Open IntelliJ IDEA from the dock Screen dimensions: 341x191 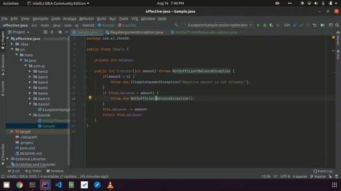[x=45, y=185]
